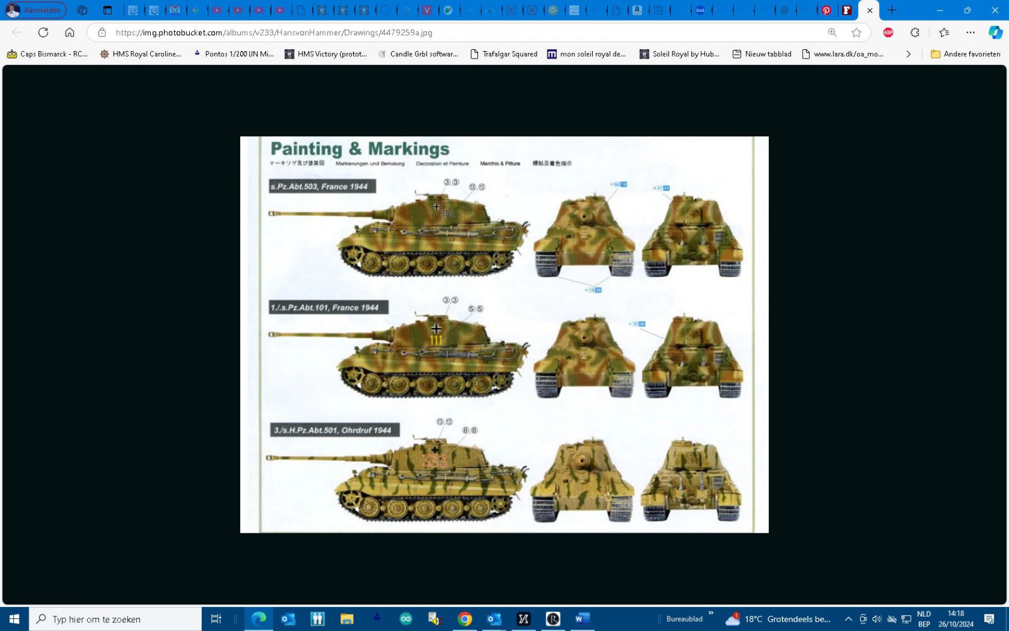
Task: Open NLD BEP language switcher
Action: tap(924, 619)
